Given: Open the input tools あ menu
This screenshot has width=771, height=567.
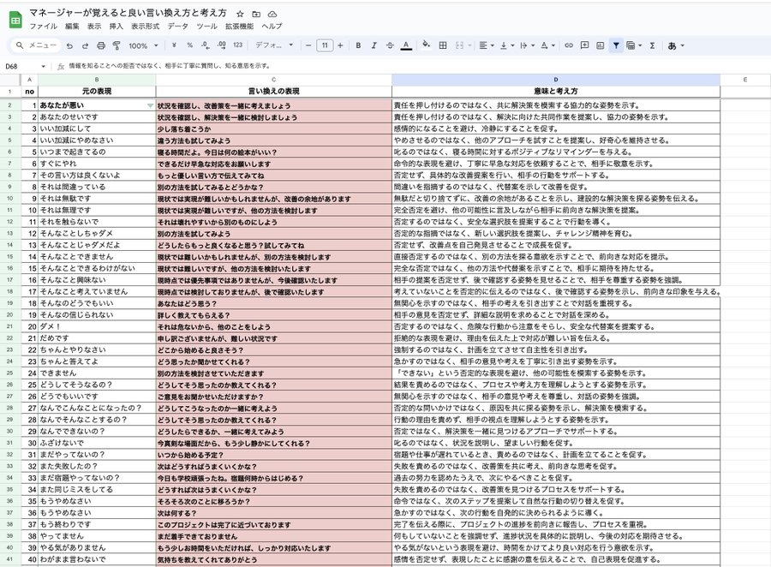Looking at the screenshot, I should 676,45.
